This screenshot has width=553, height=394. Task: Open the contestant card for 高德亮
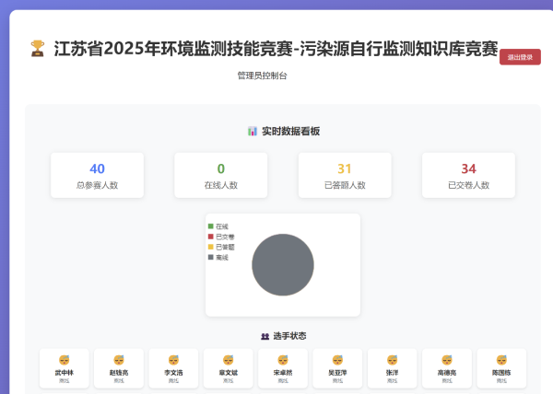(447, 367)
